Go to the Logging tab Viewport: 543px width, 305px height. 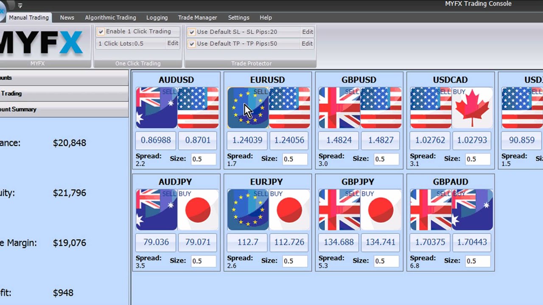point(157,18)
